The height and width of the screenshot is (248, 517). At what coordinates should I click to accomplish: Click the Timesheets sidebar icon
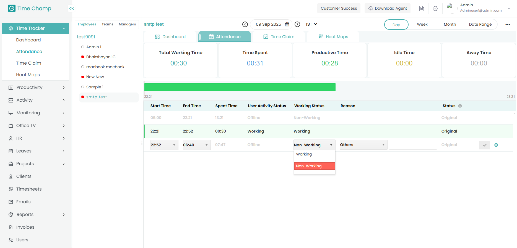(11, 189)
